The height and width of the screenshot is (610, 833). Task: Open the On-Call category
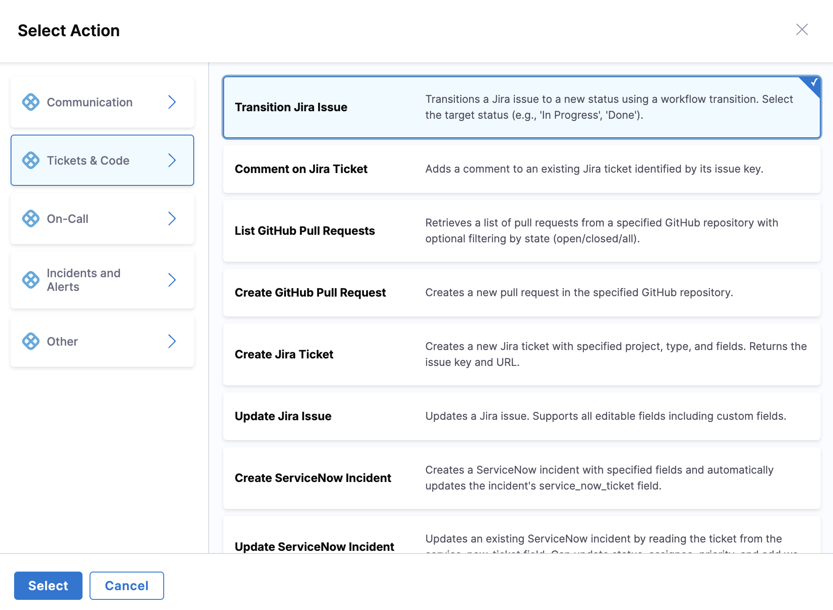(x=102, y=218)
